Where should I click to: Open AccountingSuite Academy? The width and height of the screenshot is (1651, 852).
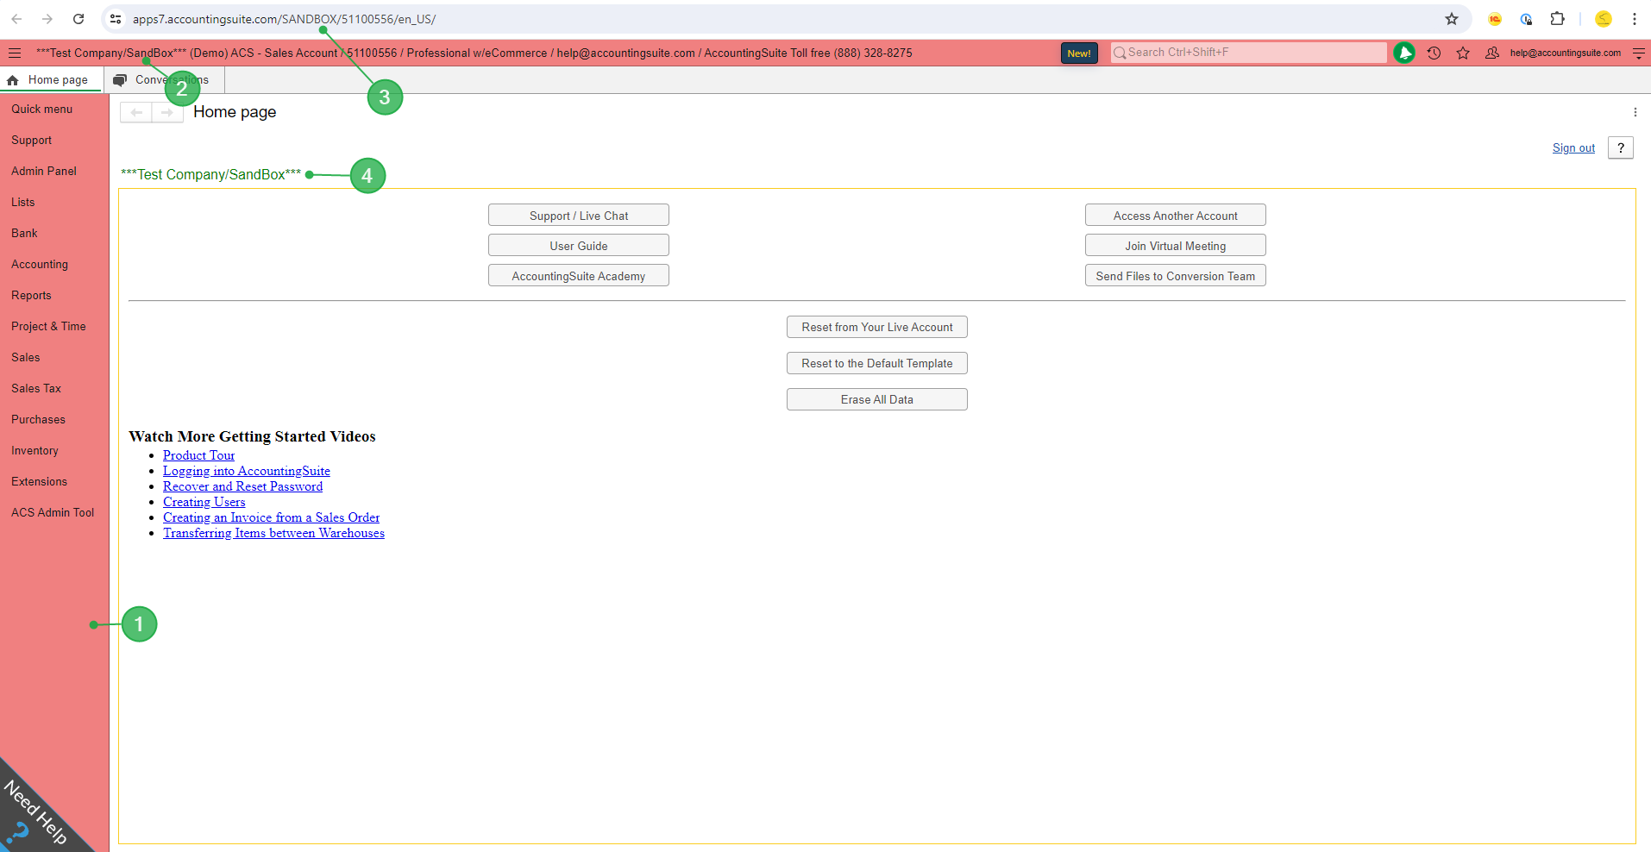[579, 276]
